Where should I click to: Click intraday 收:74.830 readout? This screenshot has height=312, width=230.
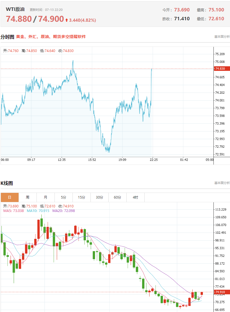coord(66,51)
